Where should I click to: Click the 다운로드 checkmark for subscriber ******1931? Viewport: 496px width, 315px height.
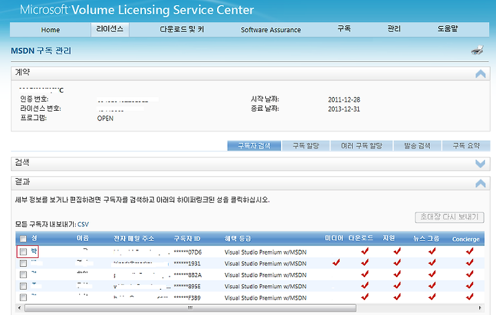point(365,262)
